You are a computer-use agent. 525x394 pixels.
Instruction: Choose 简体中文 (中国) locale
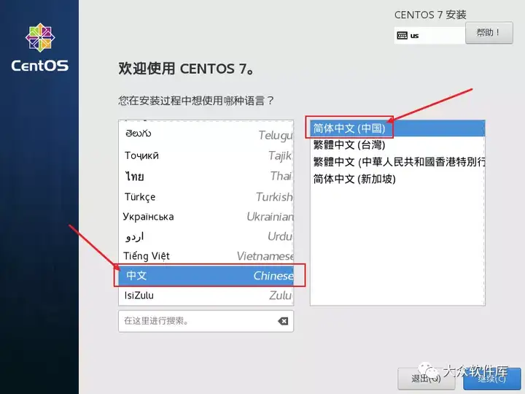pos(397,128)
